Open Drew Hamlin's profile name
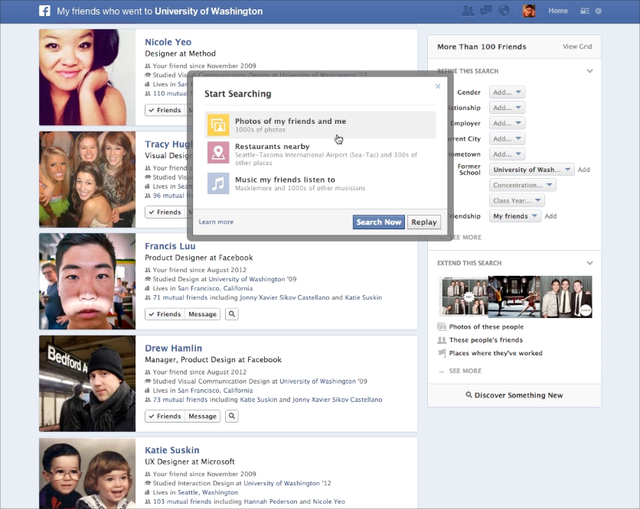Image resolution: width=640 pixels, height=509 pixels. [174, 348]
